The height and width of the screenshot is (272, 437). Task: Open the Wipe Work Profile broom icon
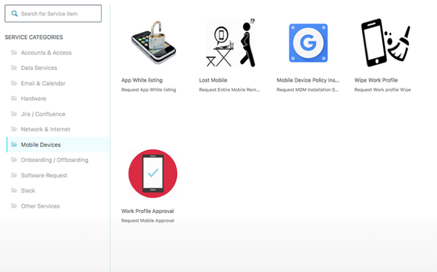coord(386,43)
